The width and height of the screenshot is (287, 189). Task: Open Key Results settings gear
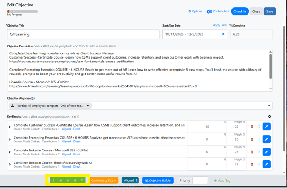(x=269, y=116)
